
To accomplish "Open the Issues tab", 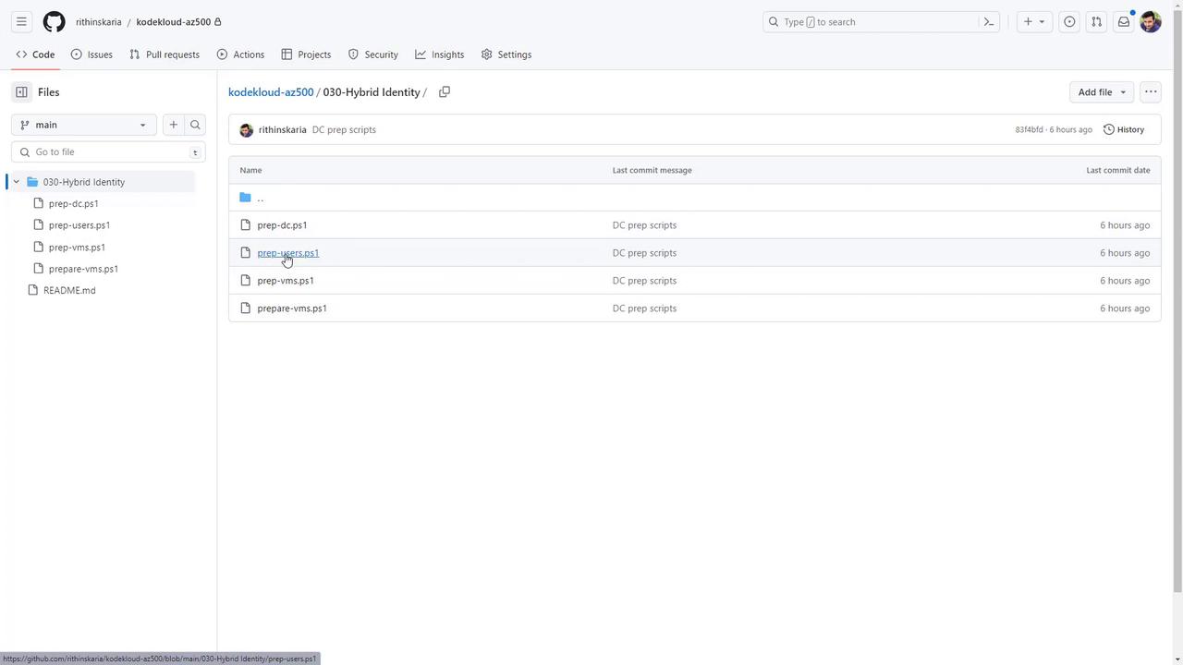I will 91,54.
